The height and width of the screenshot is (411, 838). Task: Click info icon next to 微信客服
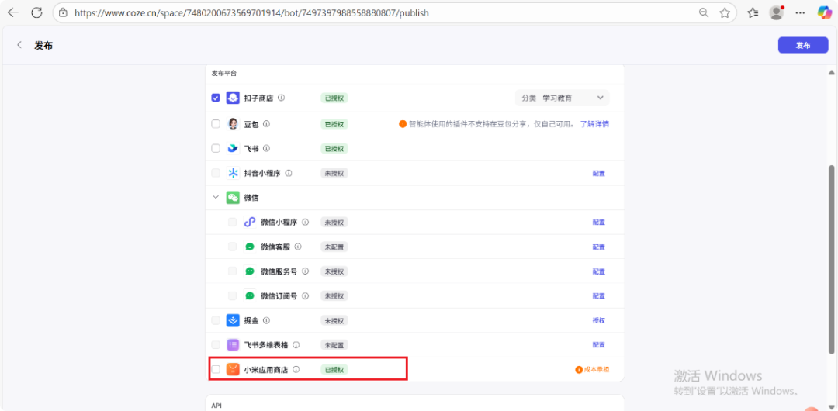[x=298, y=247]
